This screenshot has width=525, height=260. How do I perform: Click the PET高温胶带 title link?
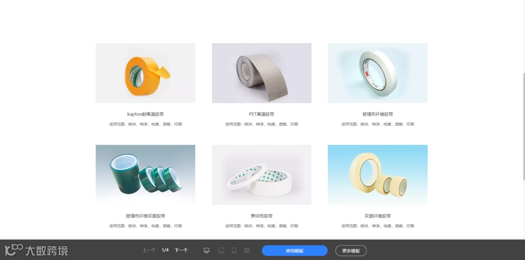[x=262, y=114]
